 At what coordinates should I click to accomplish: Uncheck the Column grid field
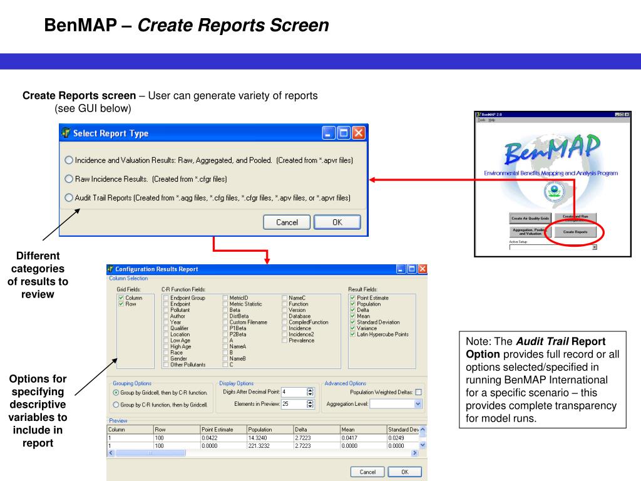click(x=121, y=297)
